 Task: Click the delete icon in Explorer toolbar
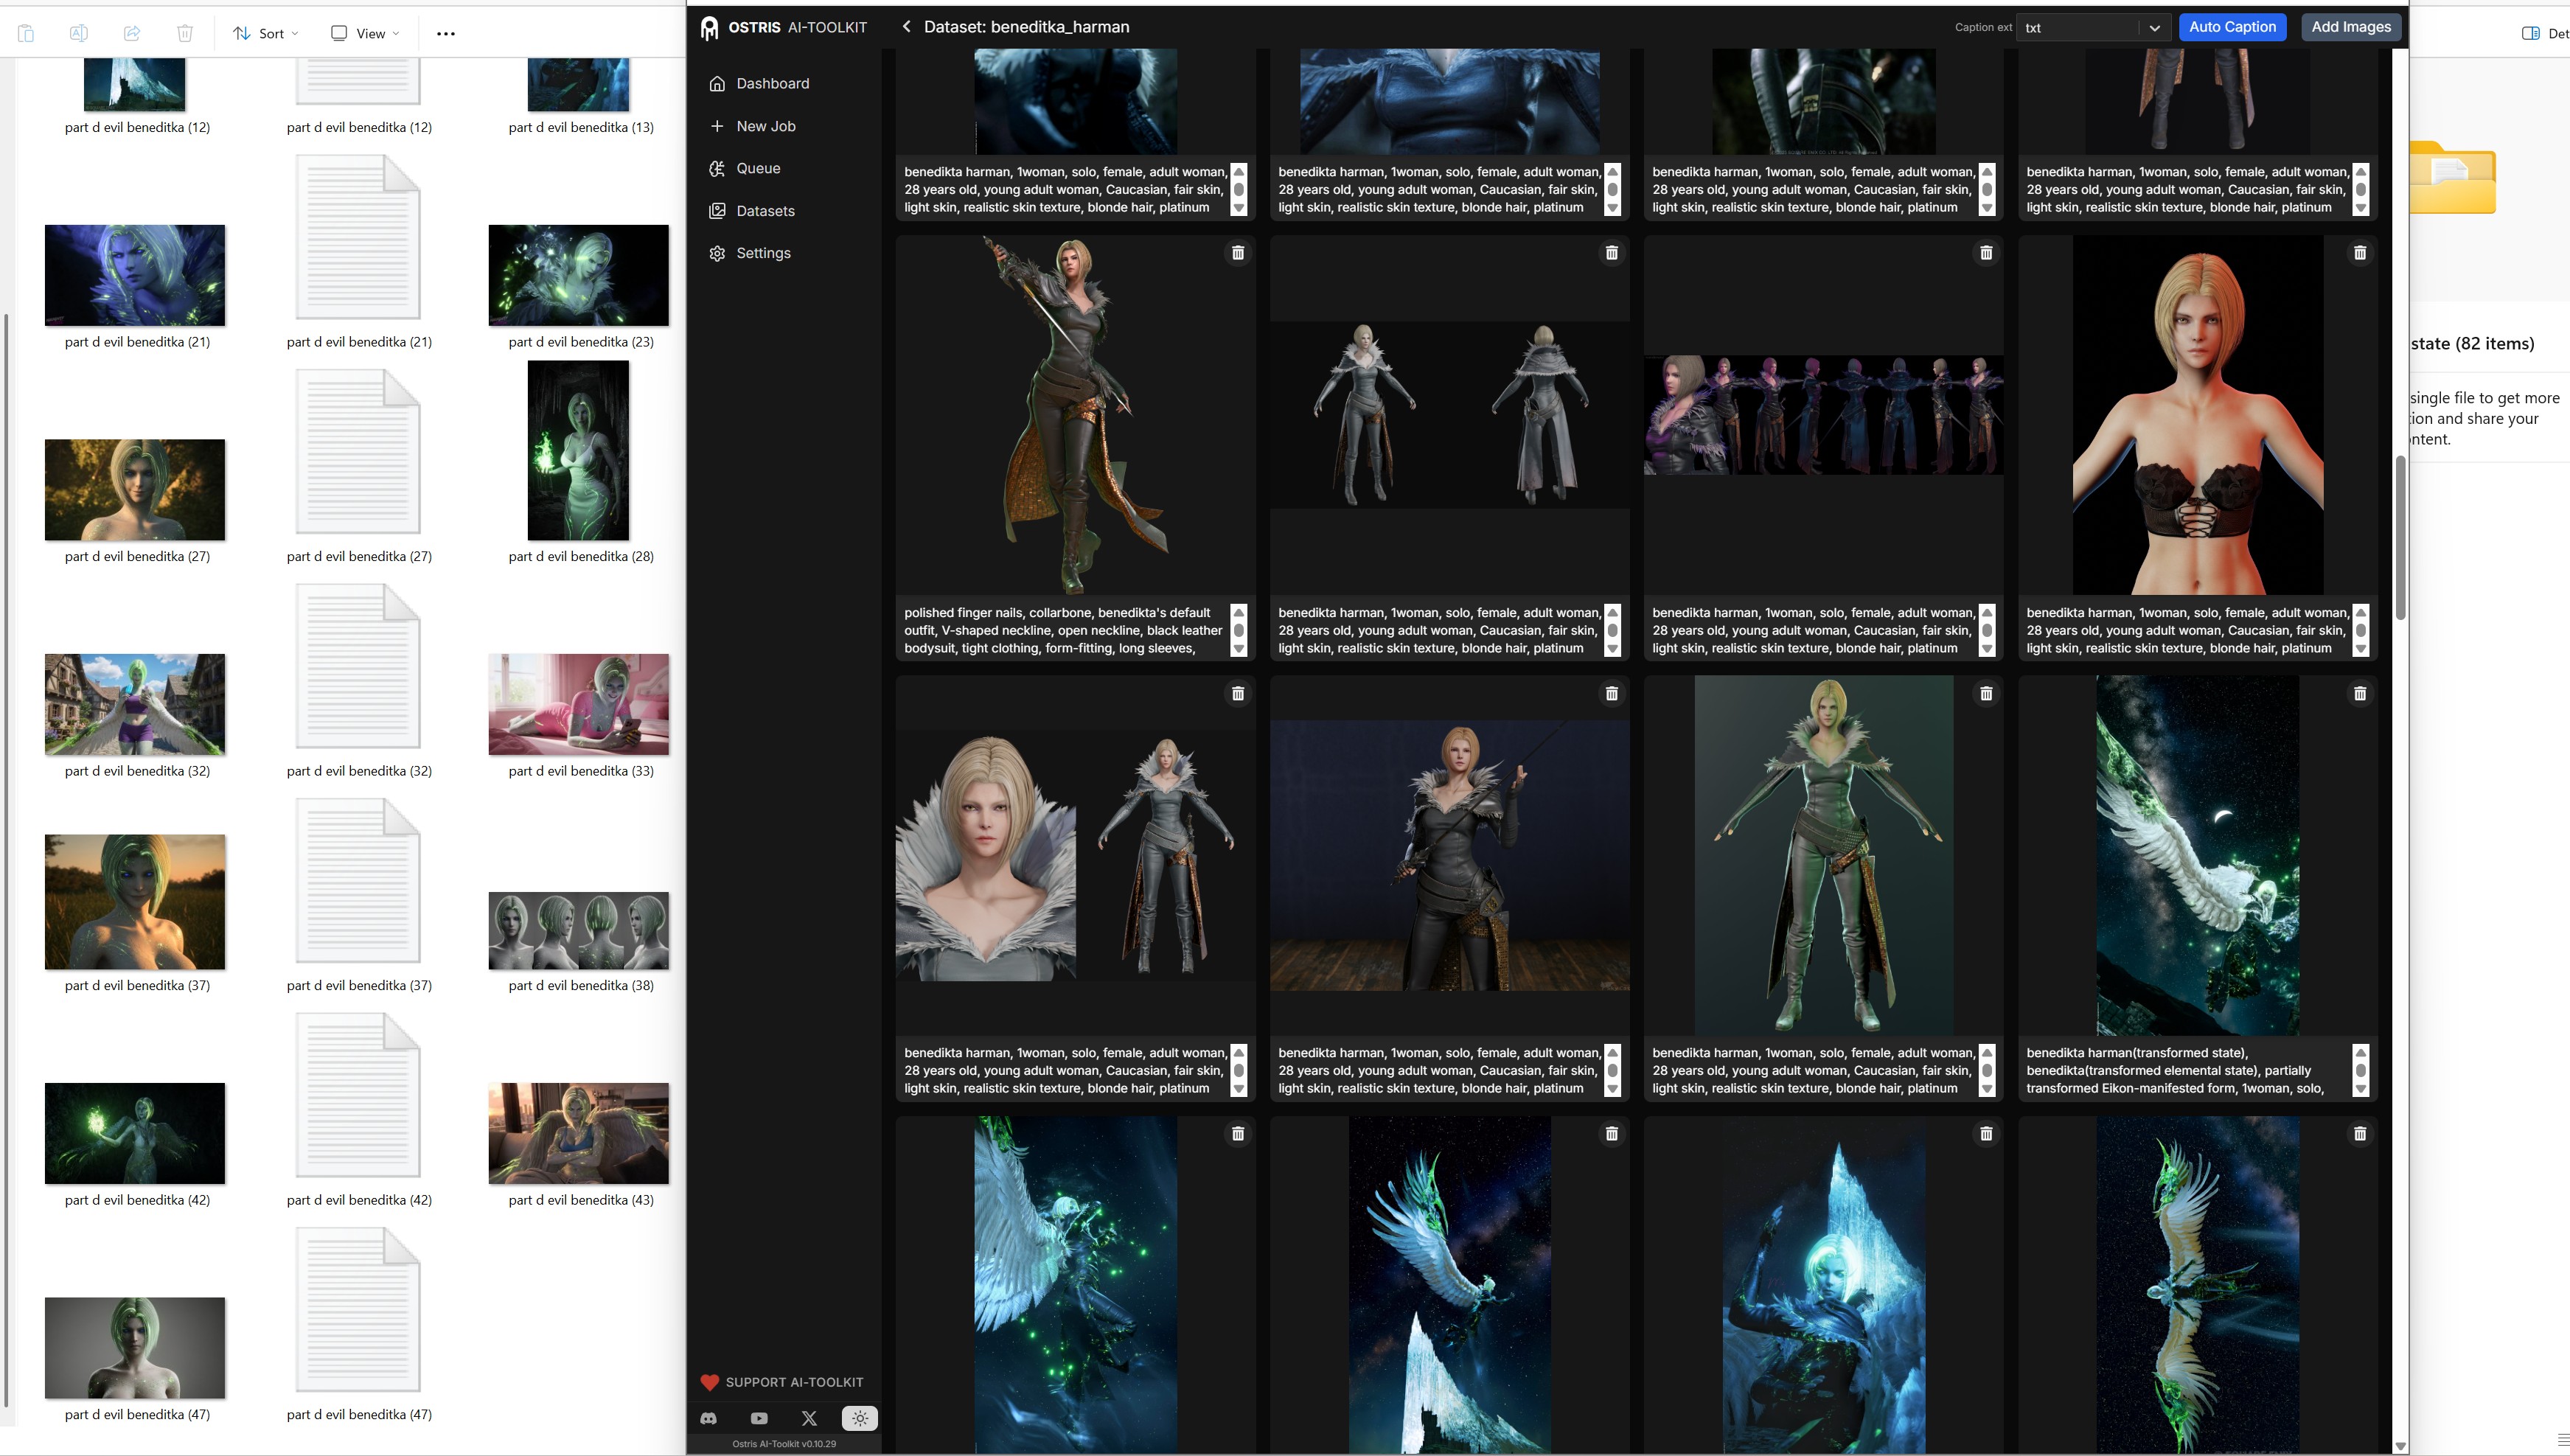(x=185, y=33)
